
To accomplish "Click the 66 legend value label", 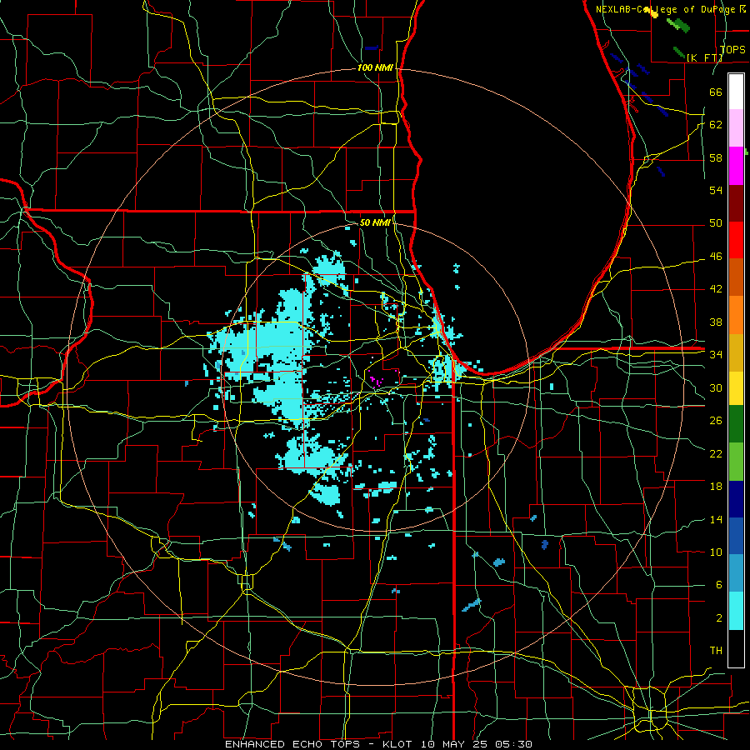I will click(x=716, y=92).
